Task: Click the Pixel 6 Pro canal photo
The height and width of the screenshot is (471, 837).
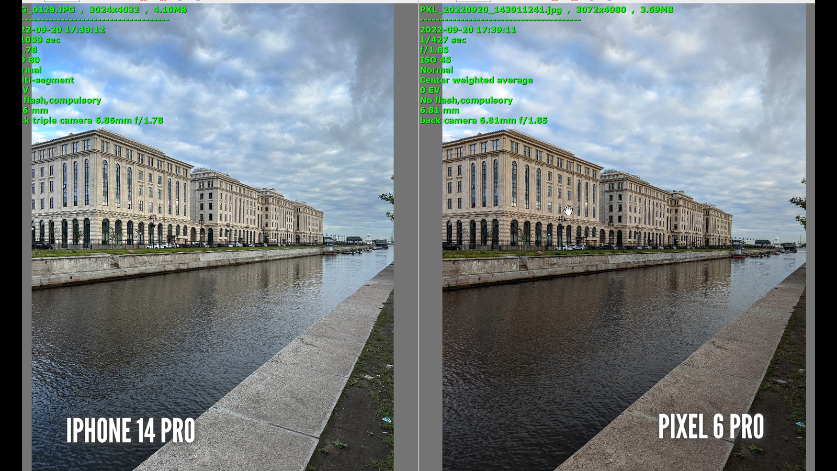Action: tap(624, 238)
